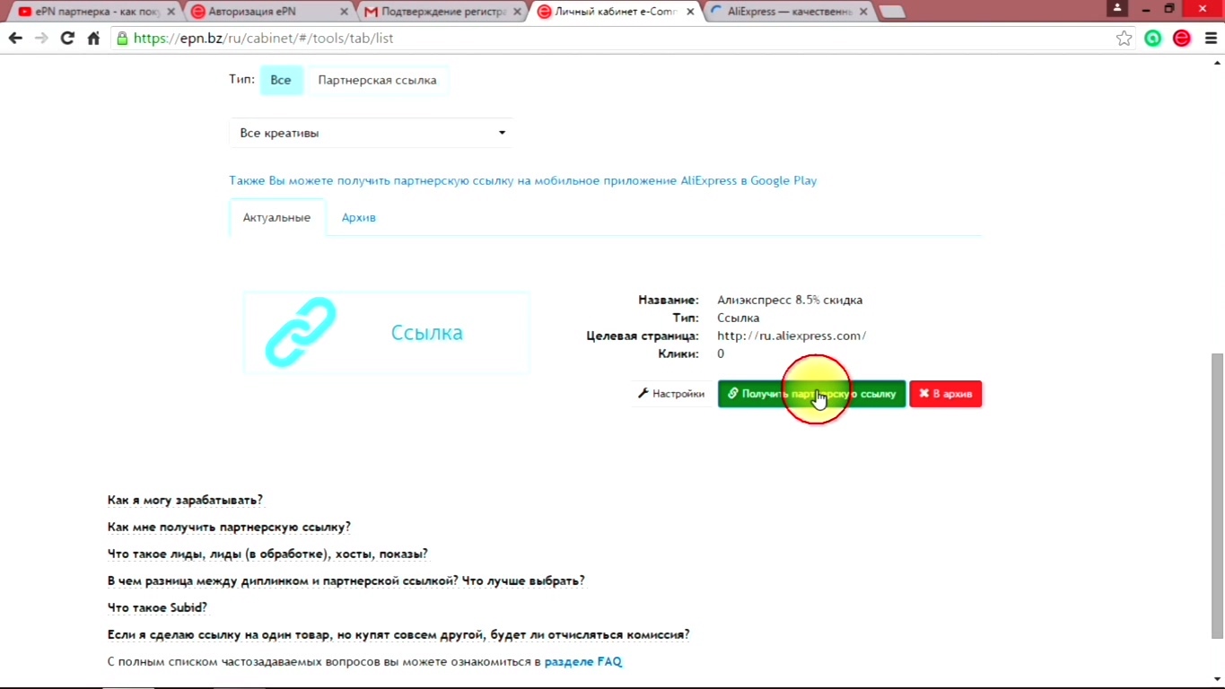This screenshot has height=689, width=1225.
Task: Open the AliExpress Google Play partner link
Action: click(x=522, y=180)
